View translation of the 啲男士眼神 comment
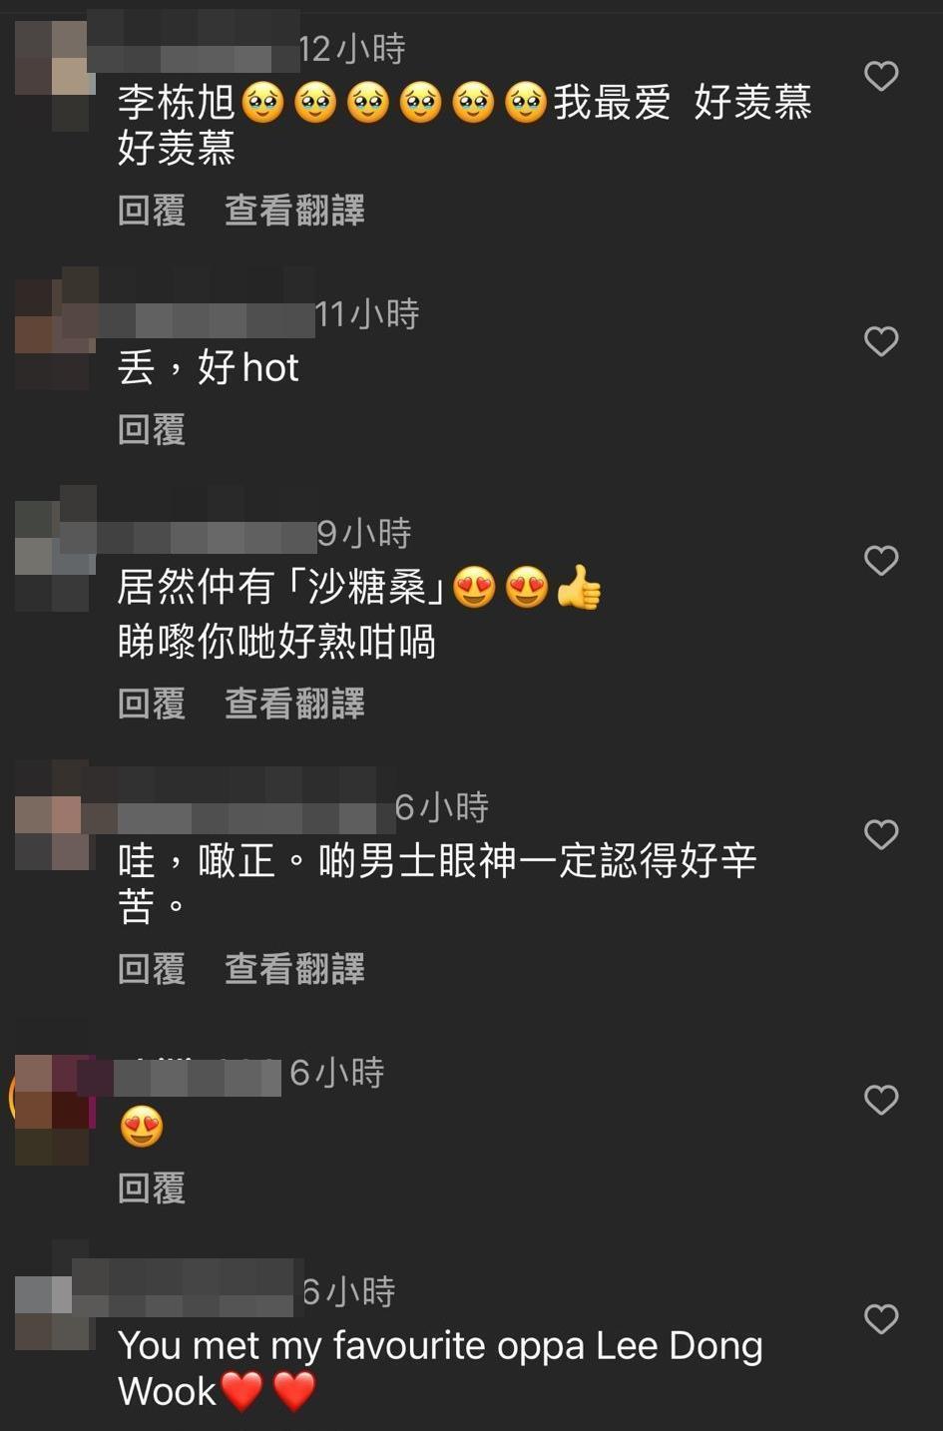This screenshot has width=943, height=1431. click(x=294, y=969)
